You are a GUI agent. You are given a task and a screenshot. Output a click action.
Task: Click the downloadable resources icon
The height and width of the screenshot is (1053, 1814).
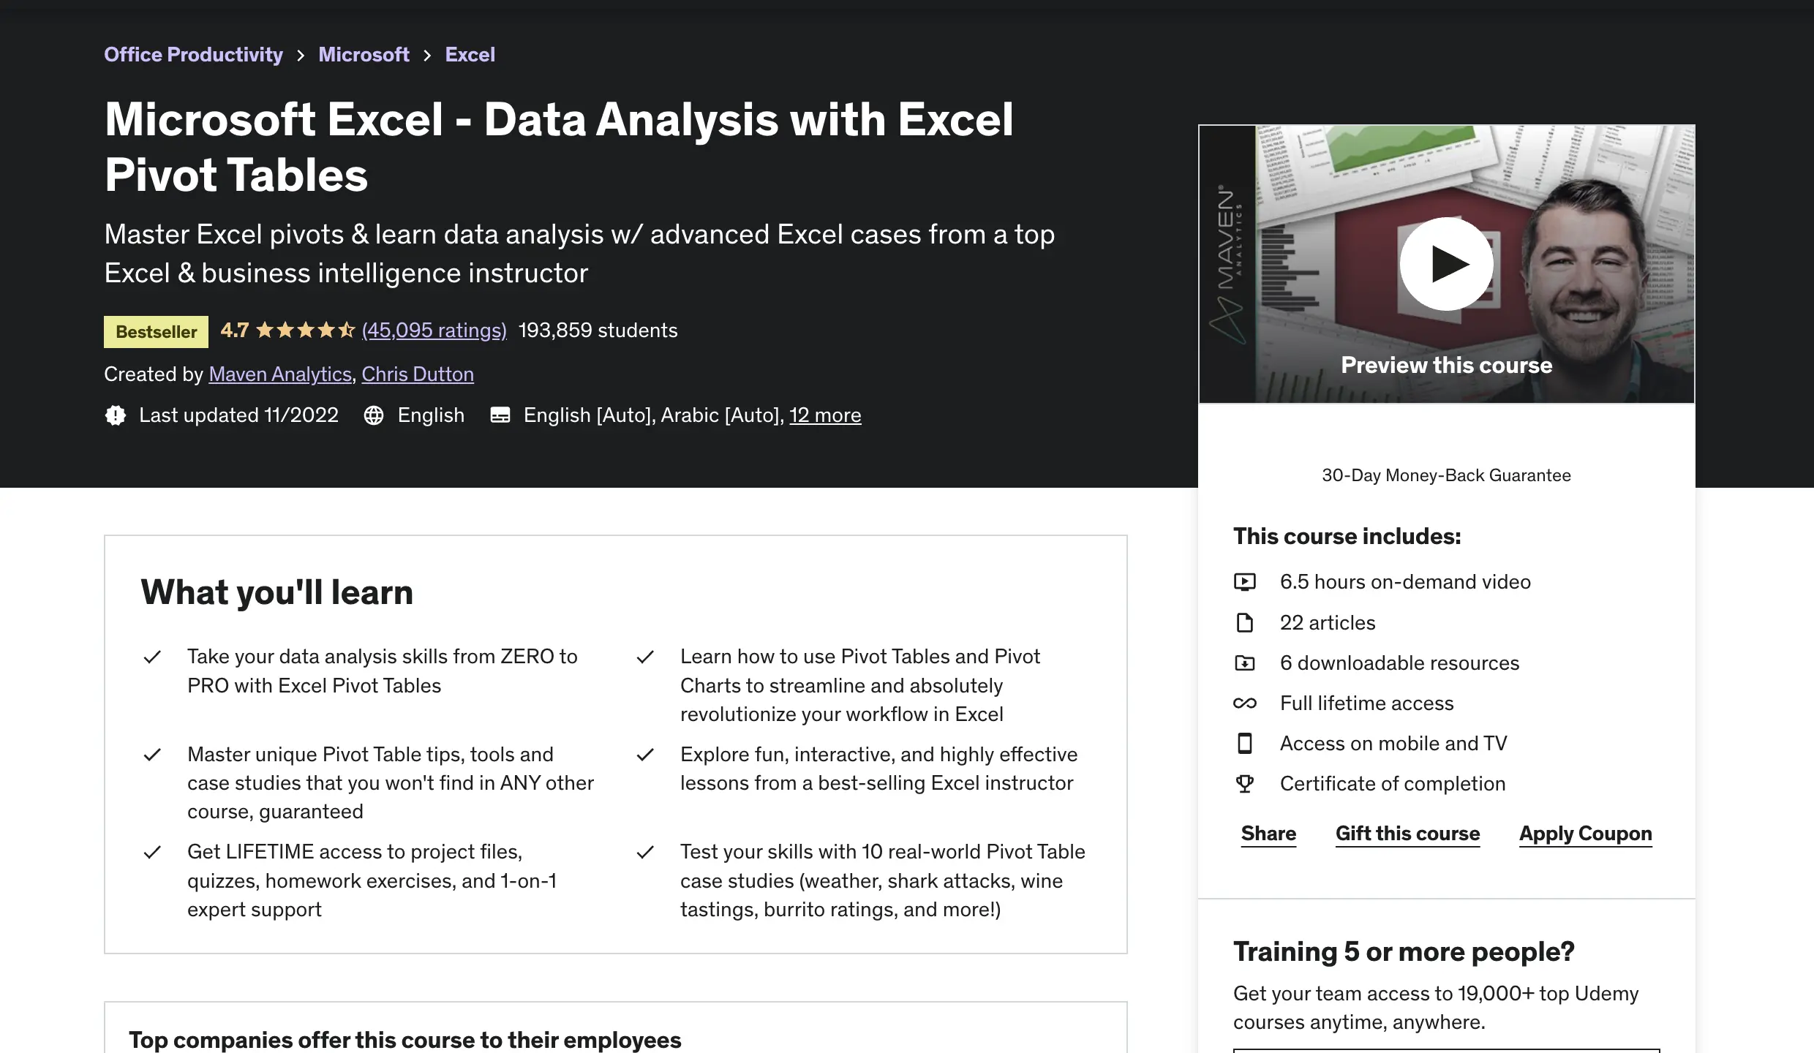(1244, 663)
